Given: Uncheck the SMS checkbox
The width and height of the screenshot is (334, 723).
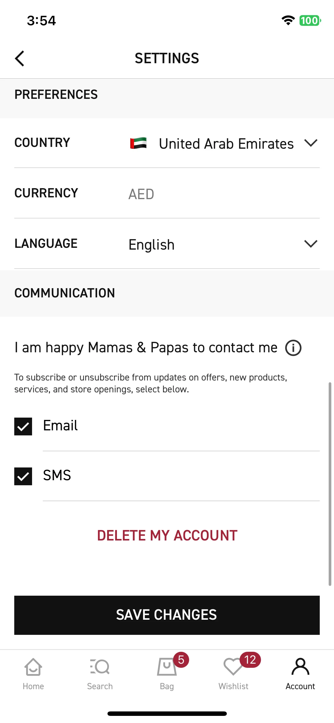Looking at the screenshot, I should tap(23, 476).
